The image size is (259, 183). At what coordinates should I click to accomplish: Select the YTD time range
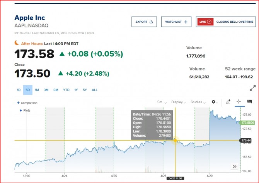tap(66, 90)
